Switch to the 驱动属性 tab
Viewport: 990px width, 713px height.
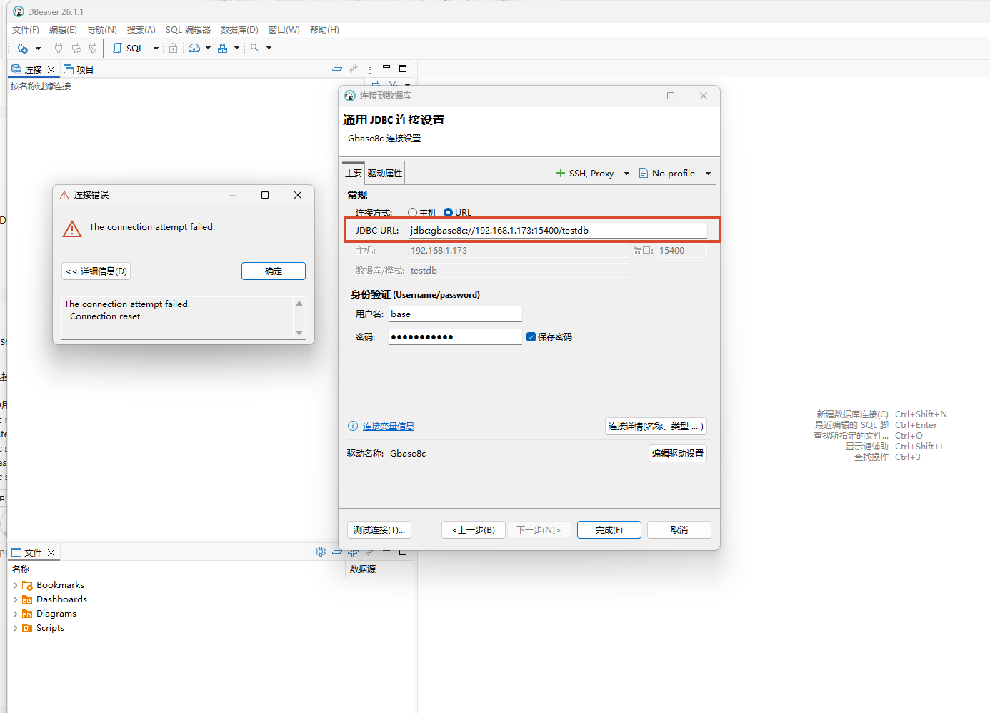[385, 174]
